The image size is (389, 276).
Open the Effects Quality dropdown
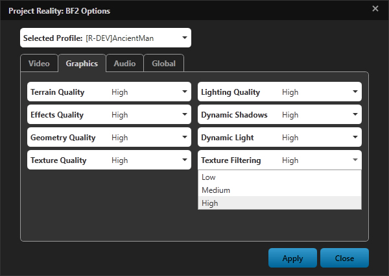pos(109,114)
